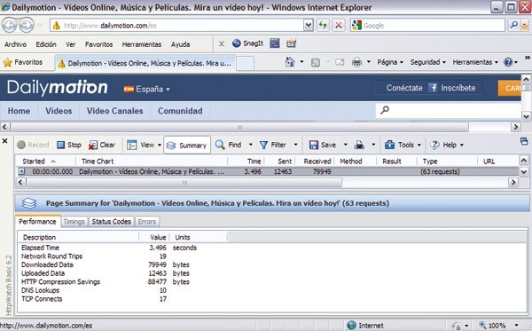Click the Dailymotion logo
This screenshot has width=532, height=331.
point(58,88)
